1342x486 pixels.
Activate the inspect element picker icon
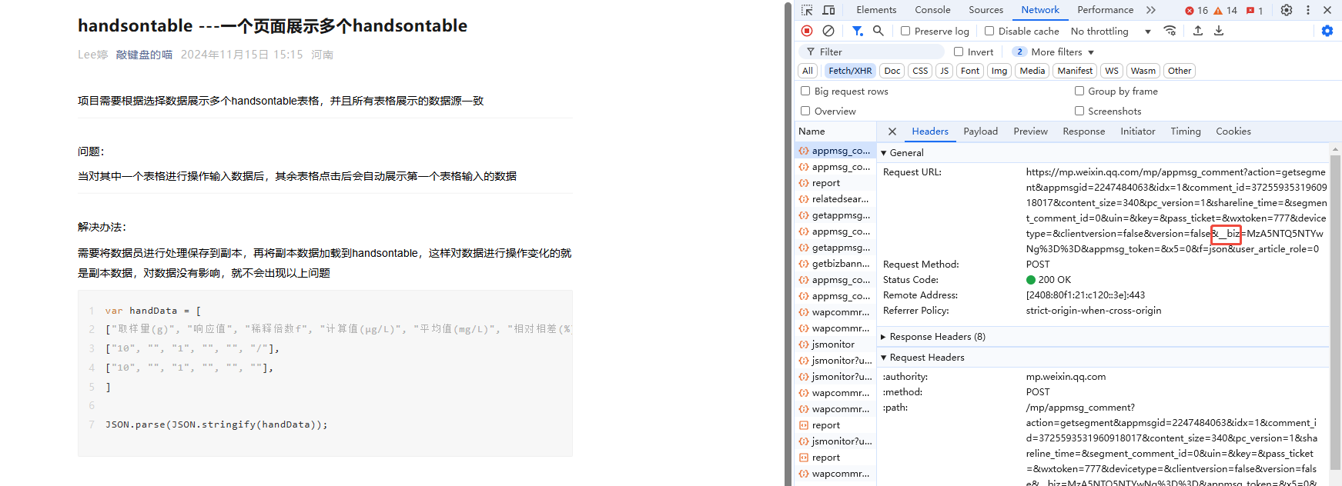pyautogui.click(x=807, y=10)
